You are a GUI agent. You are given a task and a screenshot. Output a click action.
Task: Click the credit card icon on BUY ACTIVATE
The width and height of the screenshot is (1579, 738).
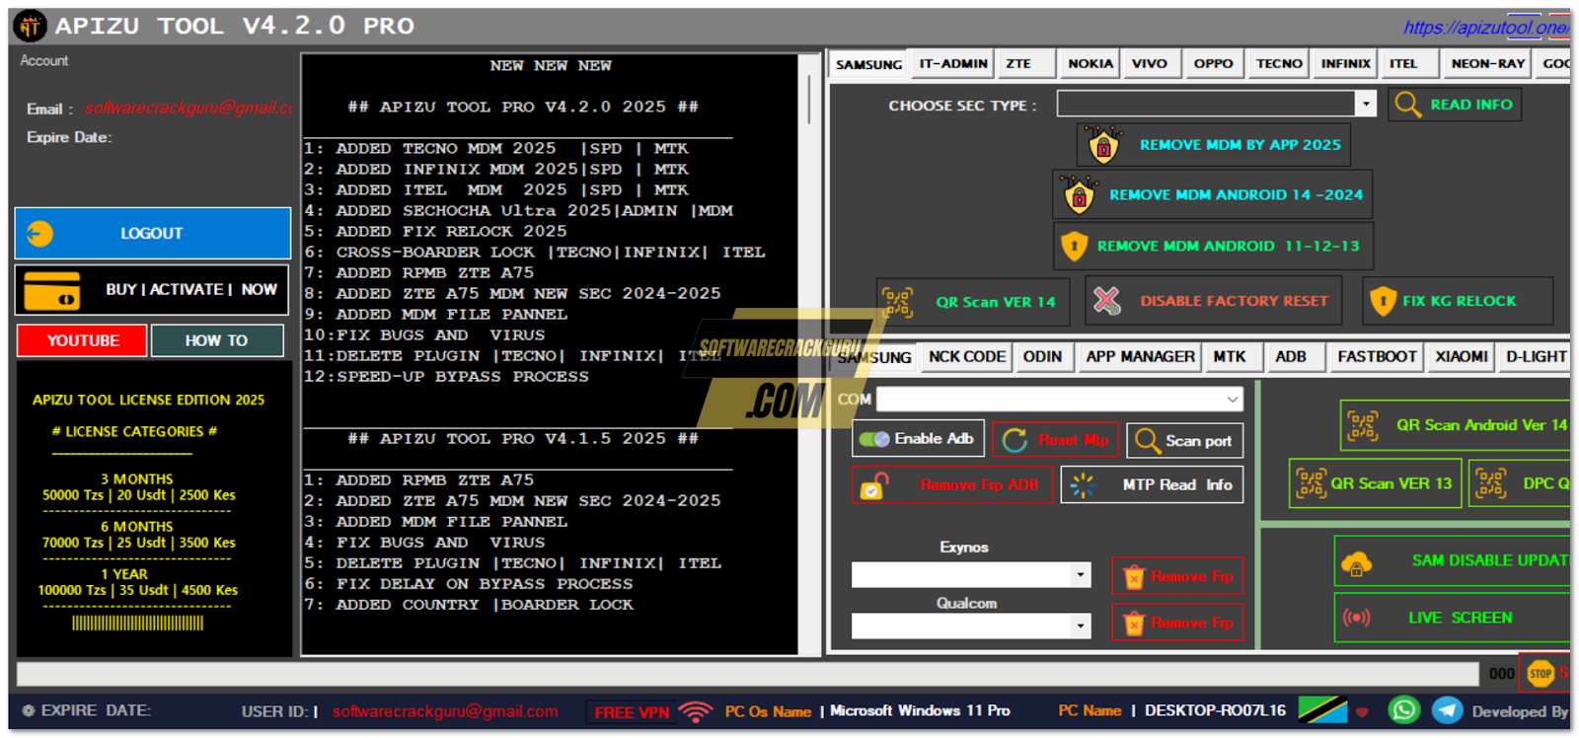[x=51, y=290]
